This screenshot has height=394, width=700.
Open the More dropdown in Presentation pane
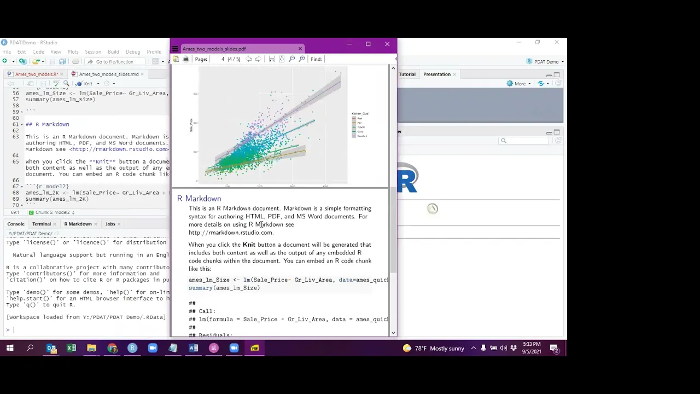[x=519, y=84]
